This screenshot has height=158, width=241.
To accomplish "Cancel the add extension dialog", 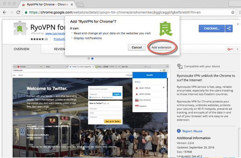I will click(137, 47).
